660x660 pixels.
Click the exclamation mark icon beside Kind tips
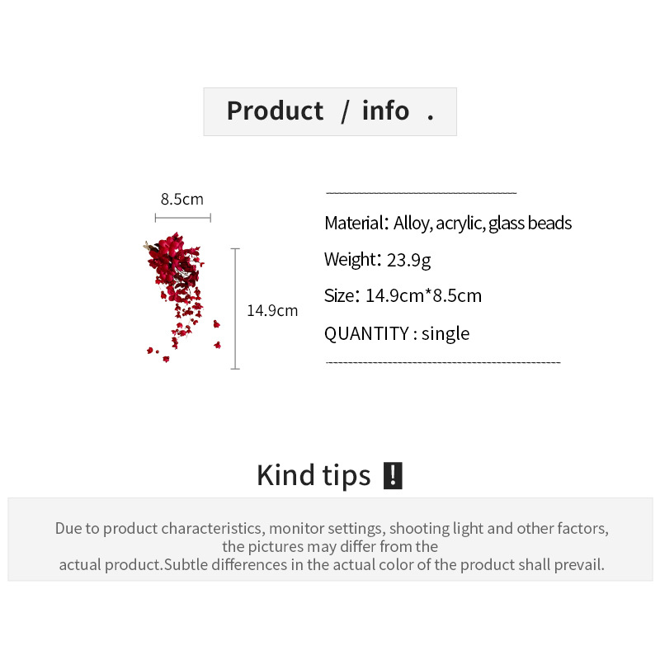[393, 475]
